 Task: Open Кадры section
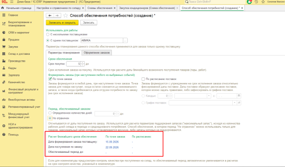(12, 68)
